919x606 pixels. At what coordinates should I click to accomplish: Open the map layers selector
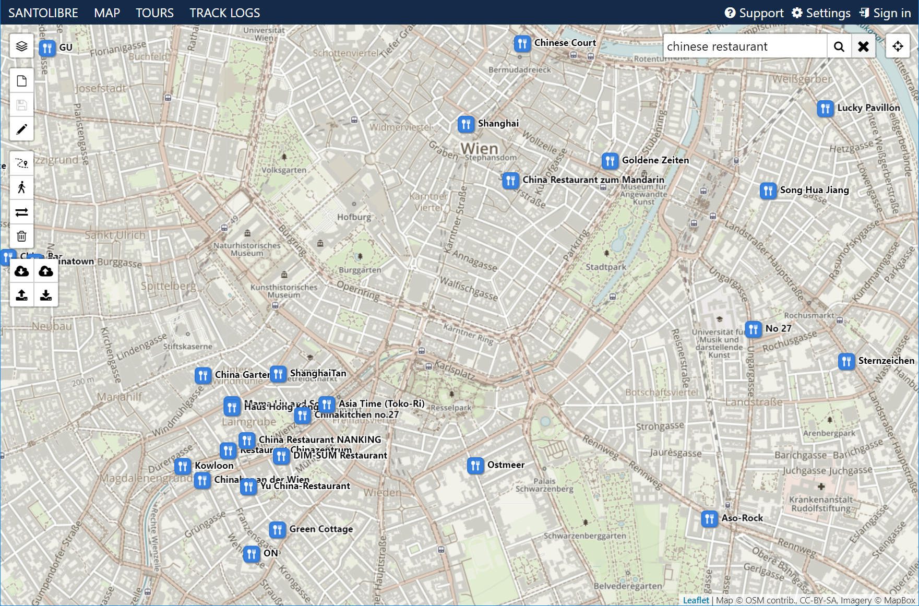[x=21, y=46]
